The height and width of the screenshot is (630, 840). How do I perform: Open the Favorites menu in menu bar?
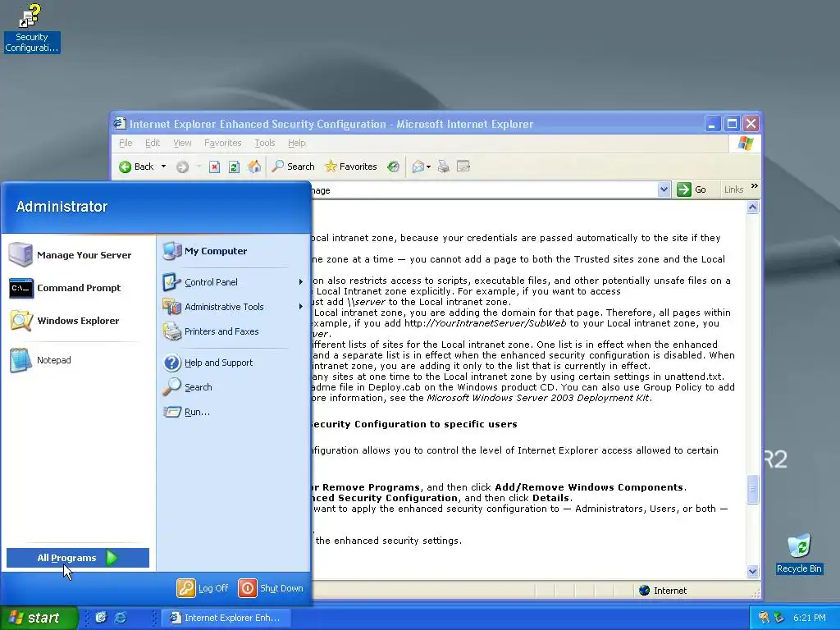tap(223, 143)
